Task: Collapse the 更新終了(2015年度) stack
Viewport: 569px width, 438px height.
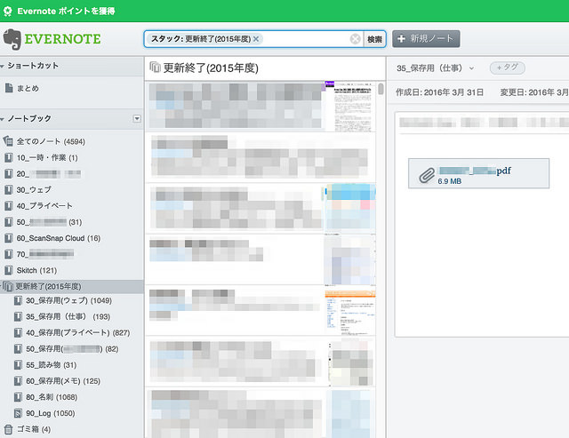Action: point(2,286)
